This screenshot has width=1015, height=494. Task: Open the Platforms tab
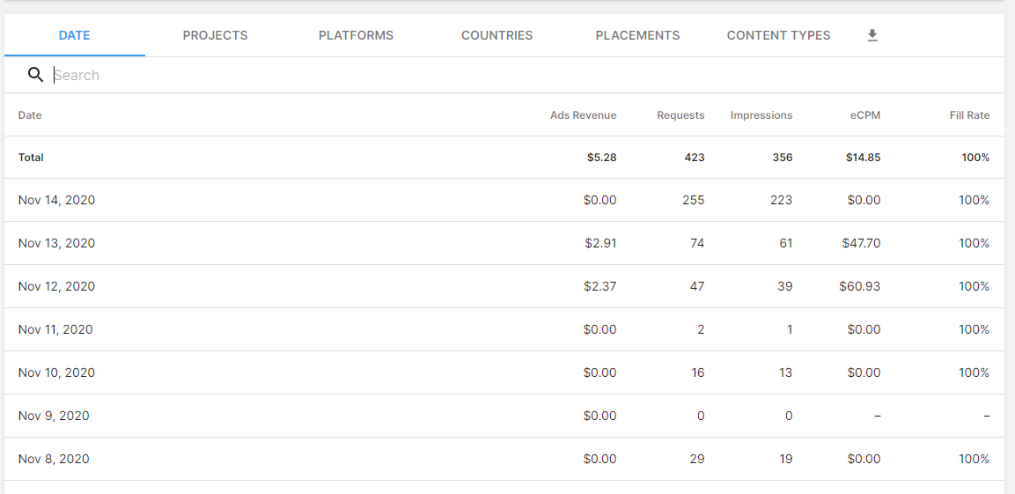pos(356,35)
